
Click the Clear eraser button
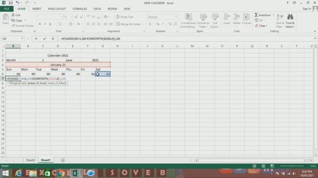(x=261, y=26)
